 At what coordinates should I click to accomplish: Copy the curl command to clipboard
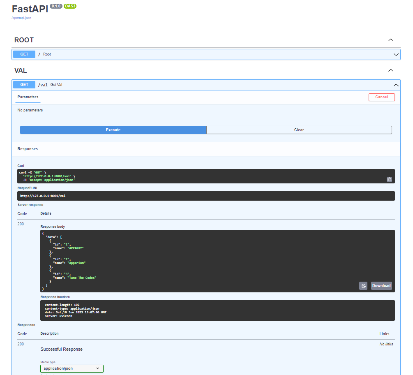point(389,179)
